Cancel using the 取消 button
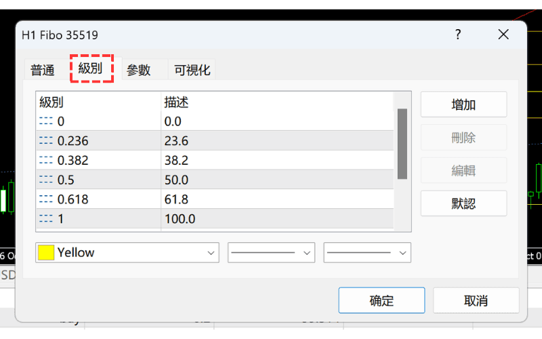 476,300
